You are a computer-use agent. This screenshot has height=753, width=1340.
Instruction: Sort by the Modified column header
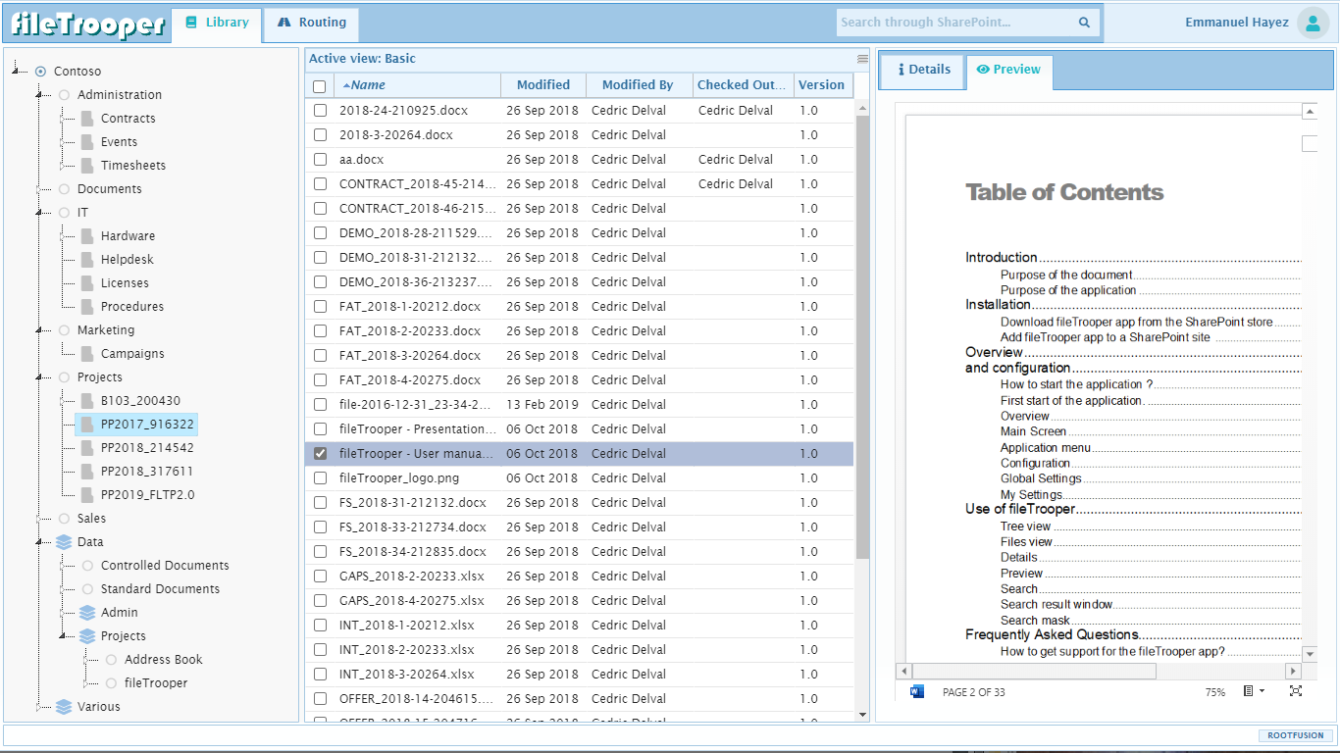coord(543,85)
